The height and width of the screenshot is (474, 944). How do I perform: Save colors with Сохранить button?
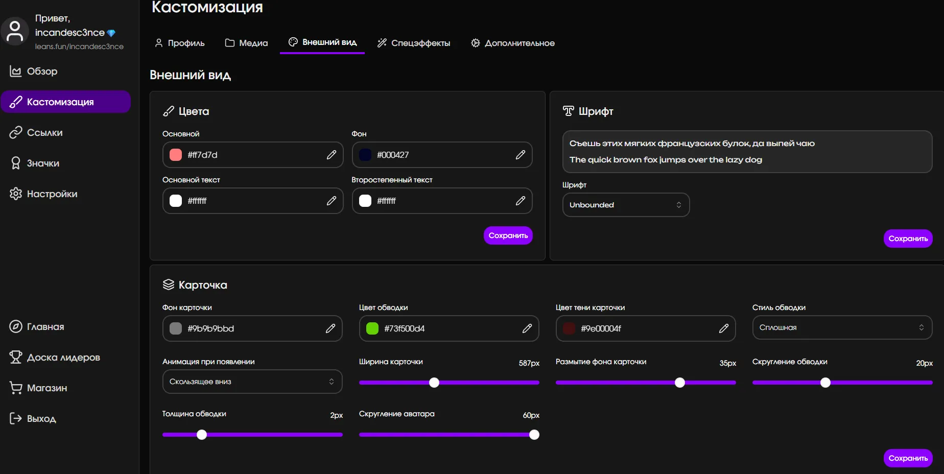[508, 235]
